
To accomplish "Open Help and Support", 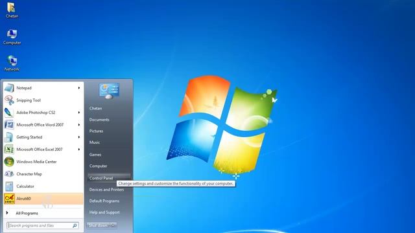I will coord(104,212).
